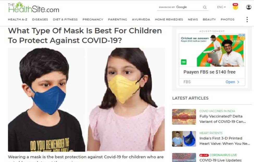Open the user profile account icon
This screenshot has height=162, width=254.
pyautogui.click(x=249, y=7)
